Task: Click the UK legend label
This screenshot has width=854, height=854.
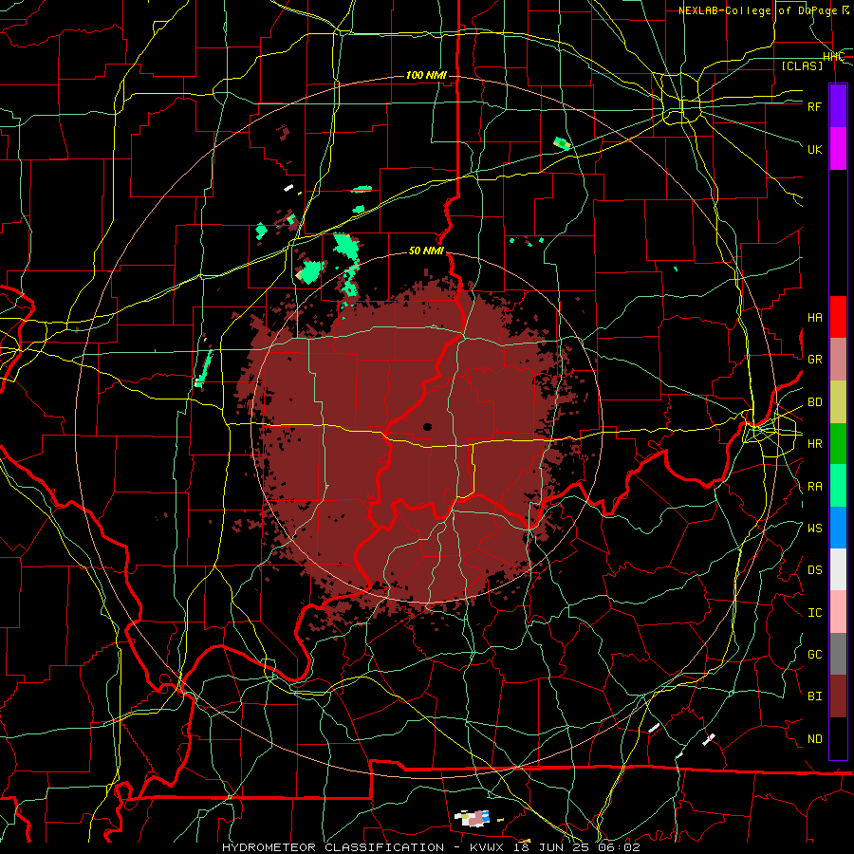Action: pos(814,149)
